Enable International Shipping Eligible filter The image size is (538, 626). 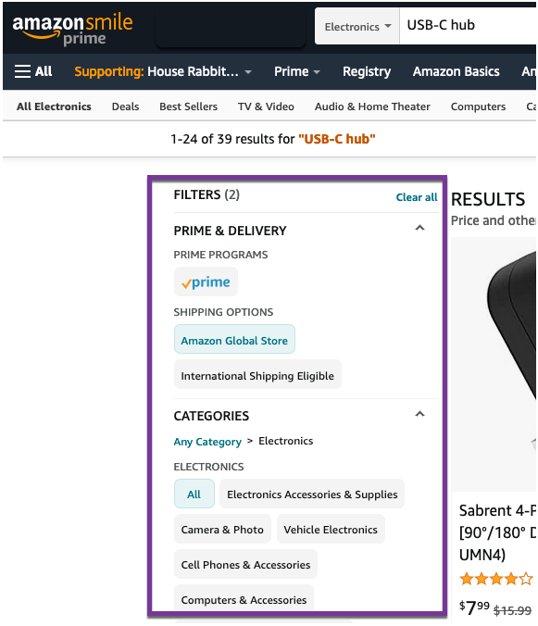coord(257,374)
